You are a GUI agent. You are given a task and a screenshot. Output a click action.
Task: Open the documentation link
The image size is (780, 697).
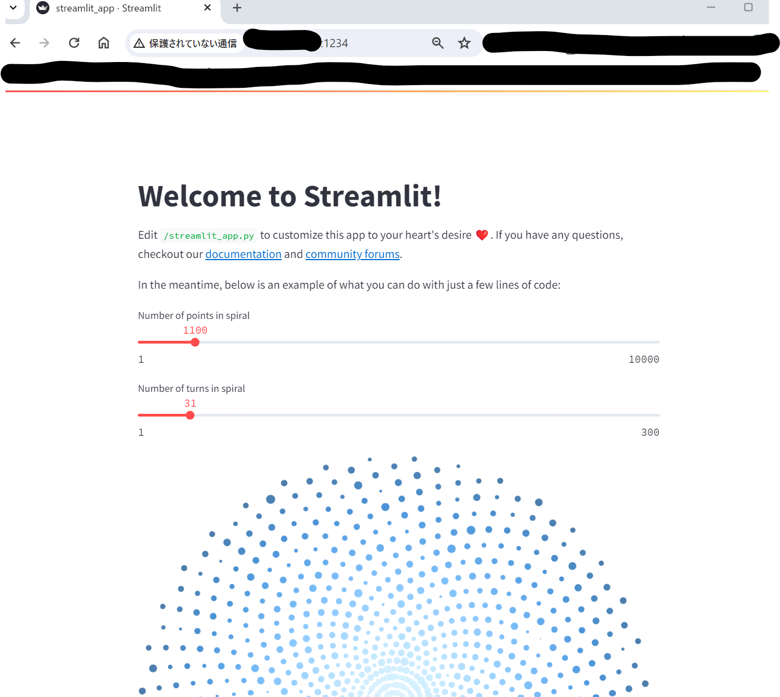pos(243,254)
